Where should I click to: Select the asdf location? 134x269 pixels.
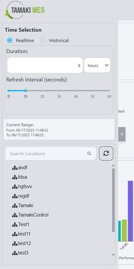tap(23, 168)
